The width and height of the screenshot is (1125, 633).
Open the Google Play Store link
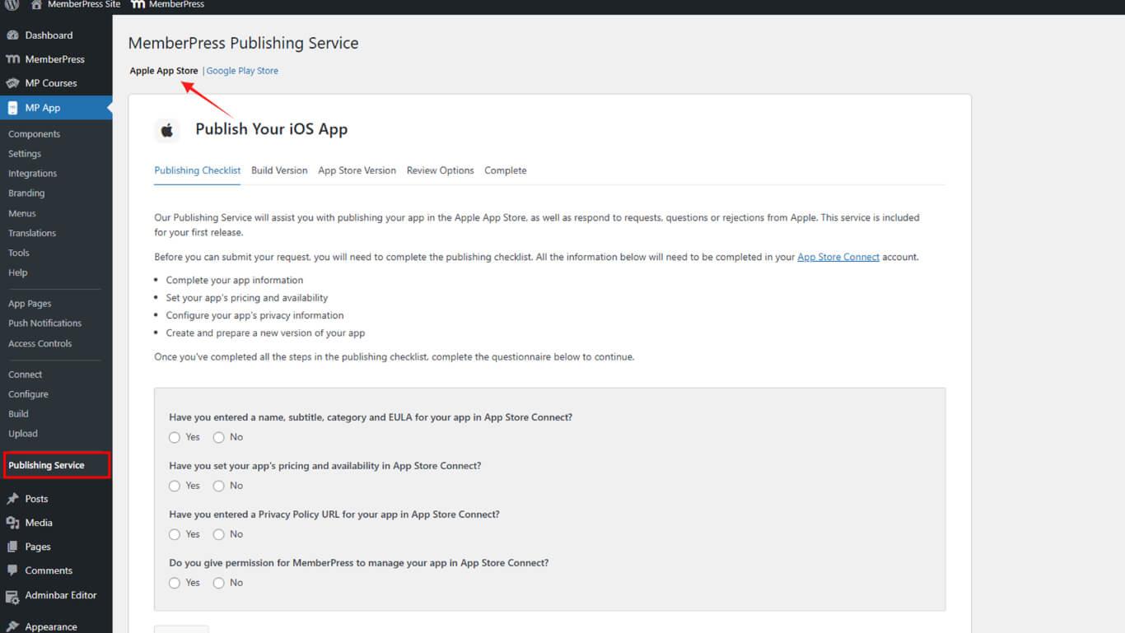point(242,71)
